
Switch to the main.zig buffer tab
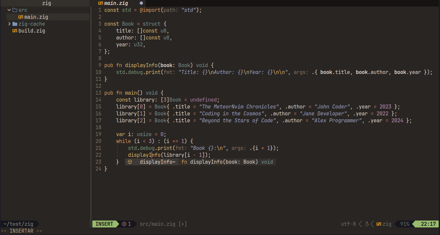(116, 3)
